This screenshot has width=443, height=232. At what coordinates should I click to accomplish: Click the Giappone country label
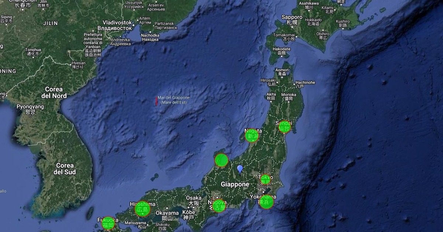click(235, 184)
